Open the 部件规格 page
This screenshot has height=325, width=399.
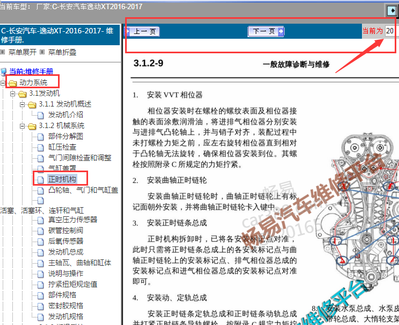pyautogui.click(x=62, y=295)
